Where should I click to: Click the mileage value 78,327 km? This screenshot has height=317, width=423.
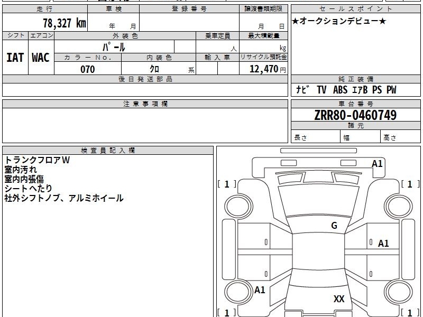(x=65, y=23)
